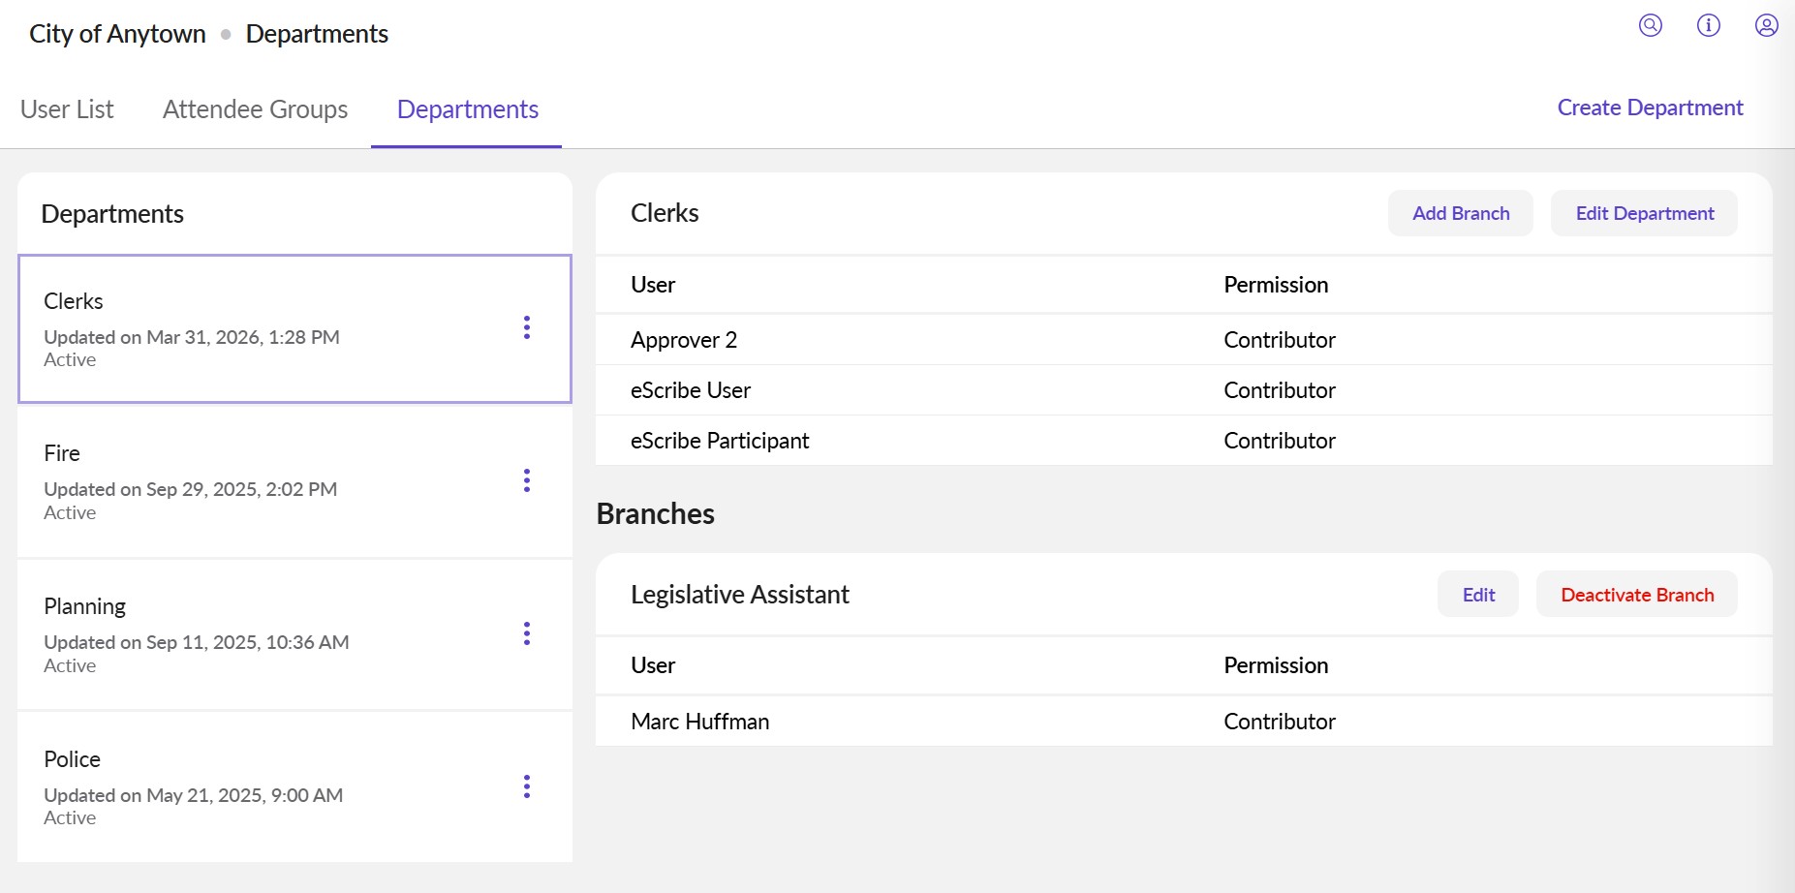This screenshot has width=1795, height=893.
Task: Edit the Legislative Assistant branch
Action: [1477, 595]
